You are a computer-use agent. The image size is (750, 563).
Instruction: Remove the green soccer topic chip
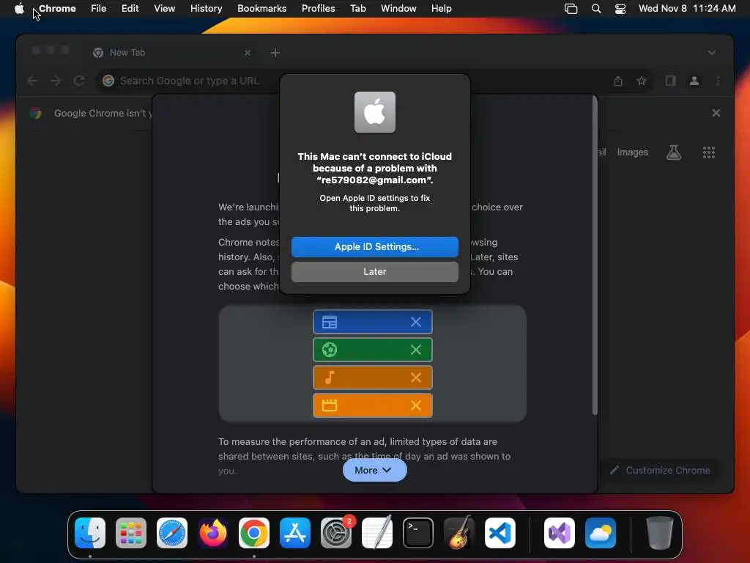click(x=416, y=350)
